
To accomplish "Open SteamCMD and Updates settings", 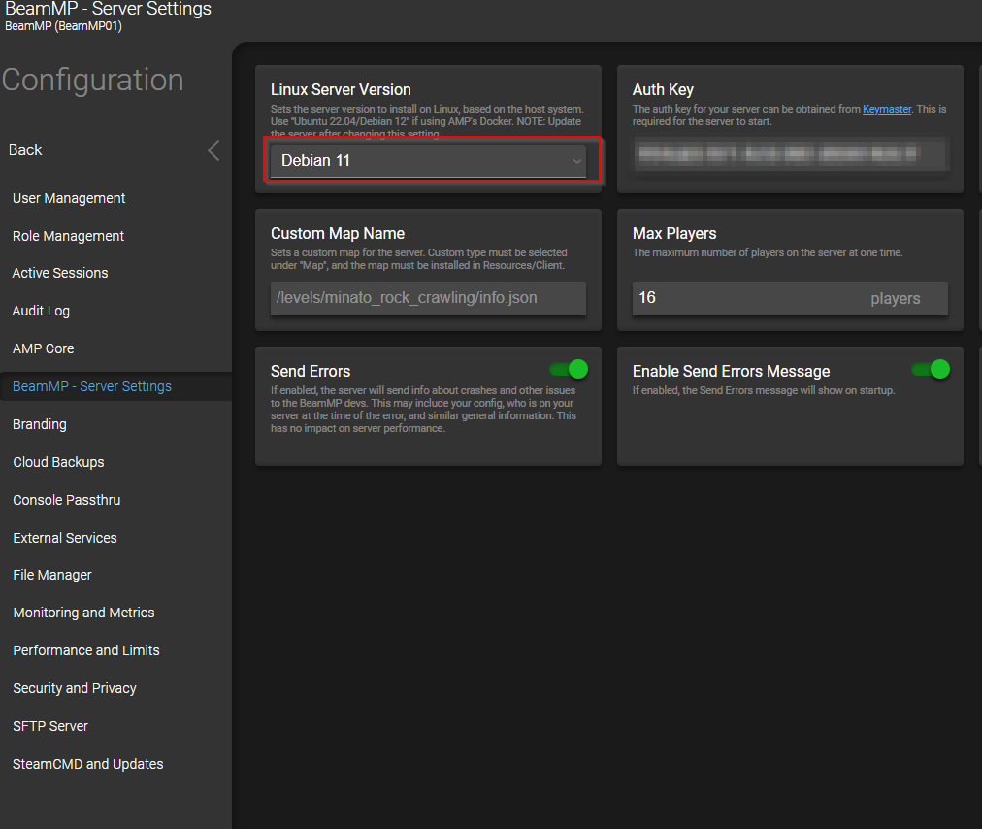I will (88, 764).
